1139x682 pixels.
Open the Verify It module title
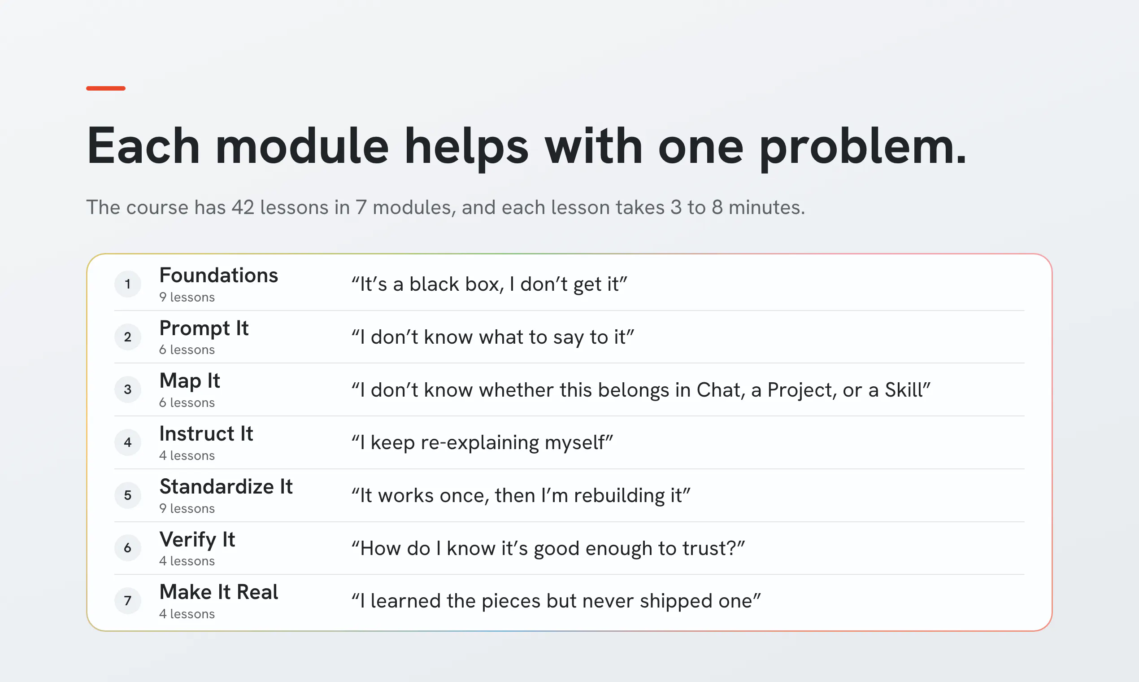pyautogui.click(x=197, y=540)
